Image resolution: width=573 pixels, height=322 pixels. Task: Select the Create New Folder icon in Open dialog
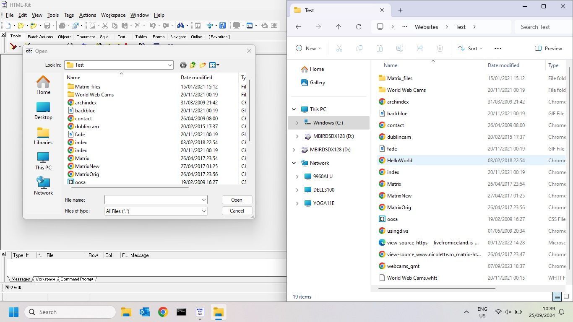(x=202, y=65)
